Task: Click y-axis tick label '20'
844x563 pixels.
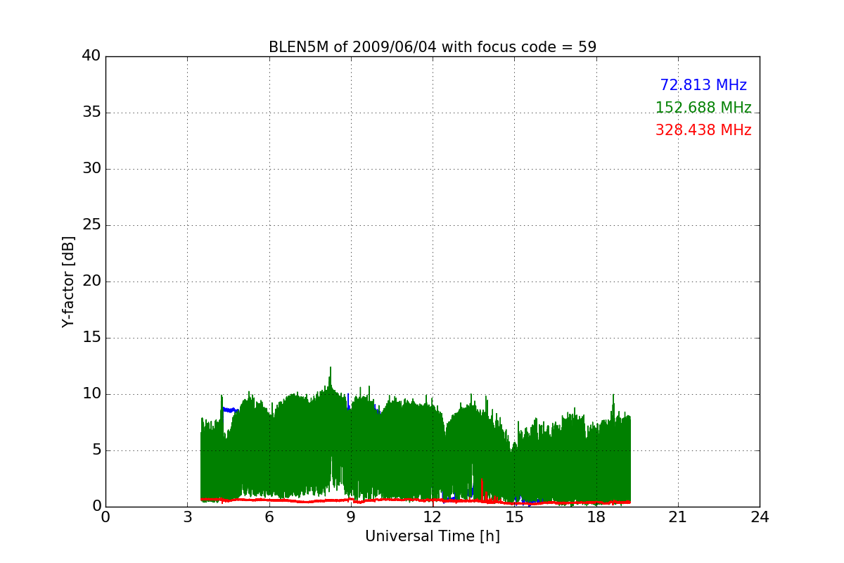Action: pos(91,281)
